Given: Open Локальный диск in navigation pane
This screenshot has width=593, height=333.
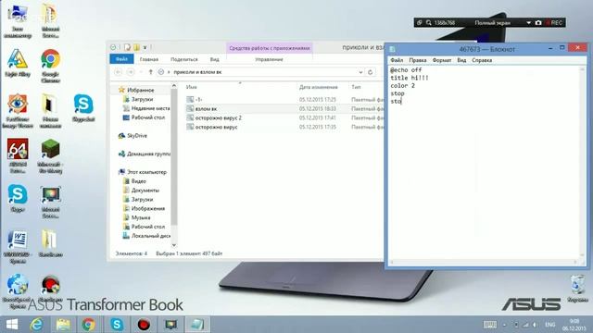Looking at the screenshot, I should click(x=150, y=236).
